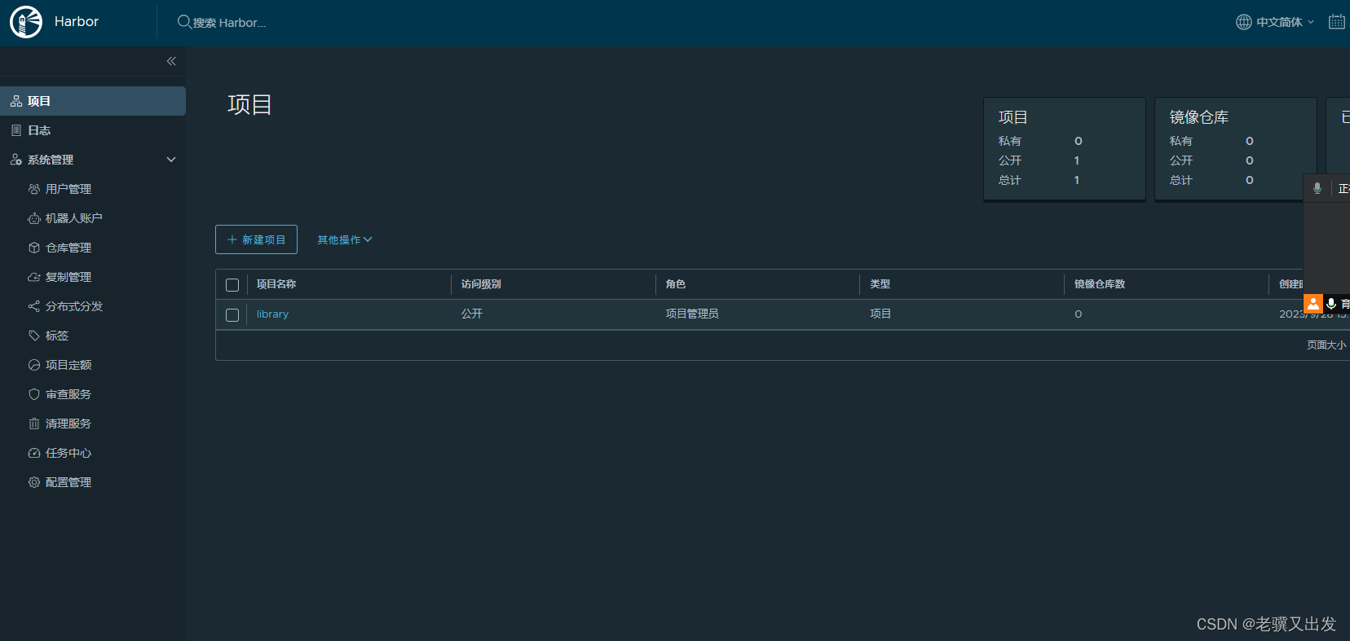Click the search magnifier icon

click(184, 22)
